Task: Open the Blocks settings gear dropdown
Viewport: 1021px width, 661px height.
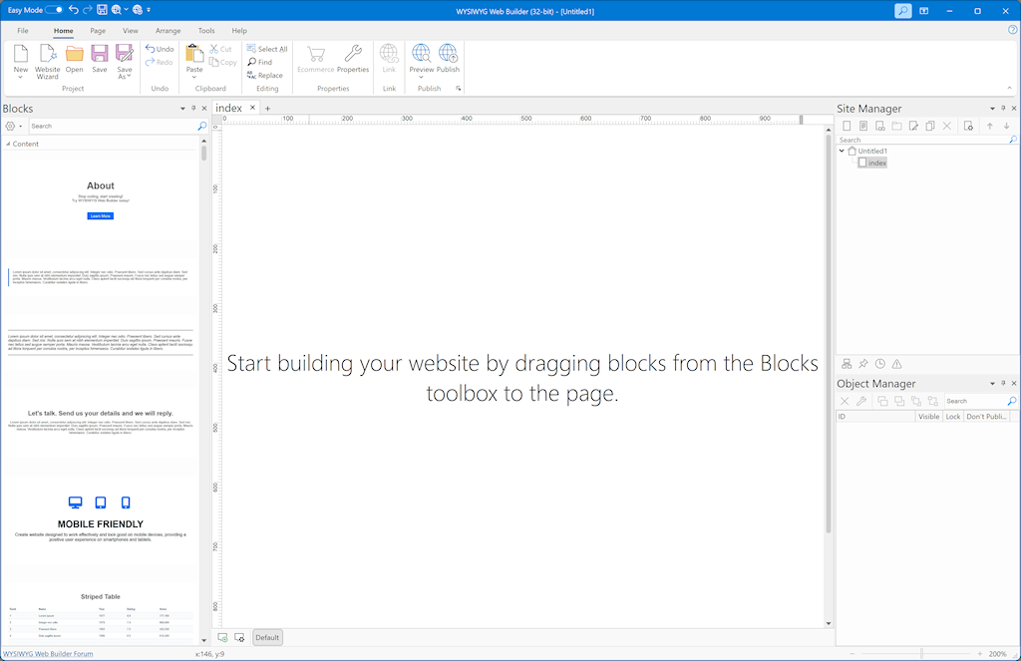Action: [13, 127]
